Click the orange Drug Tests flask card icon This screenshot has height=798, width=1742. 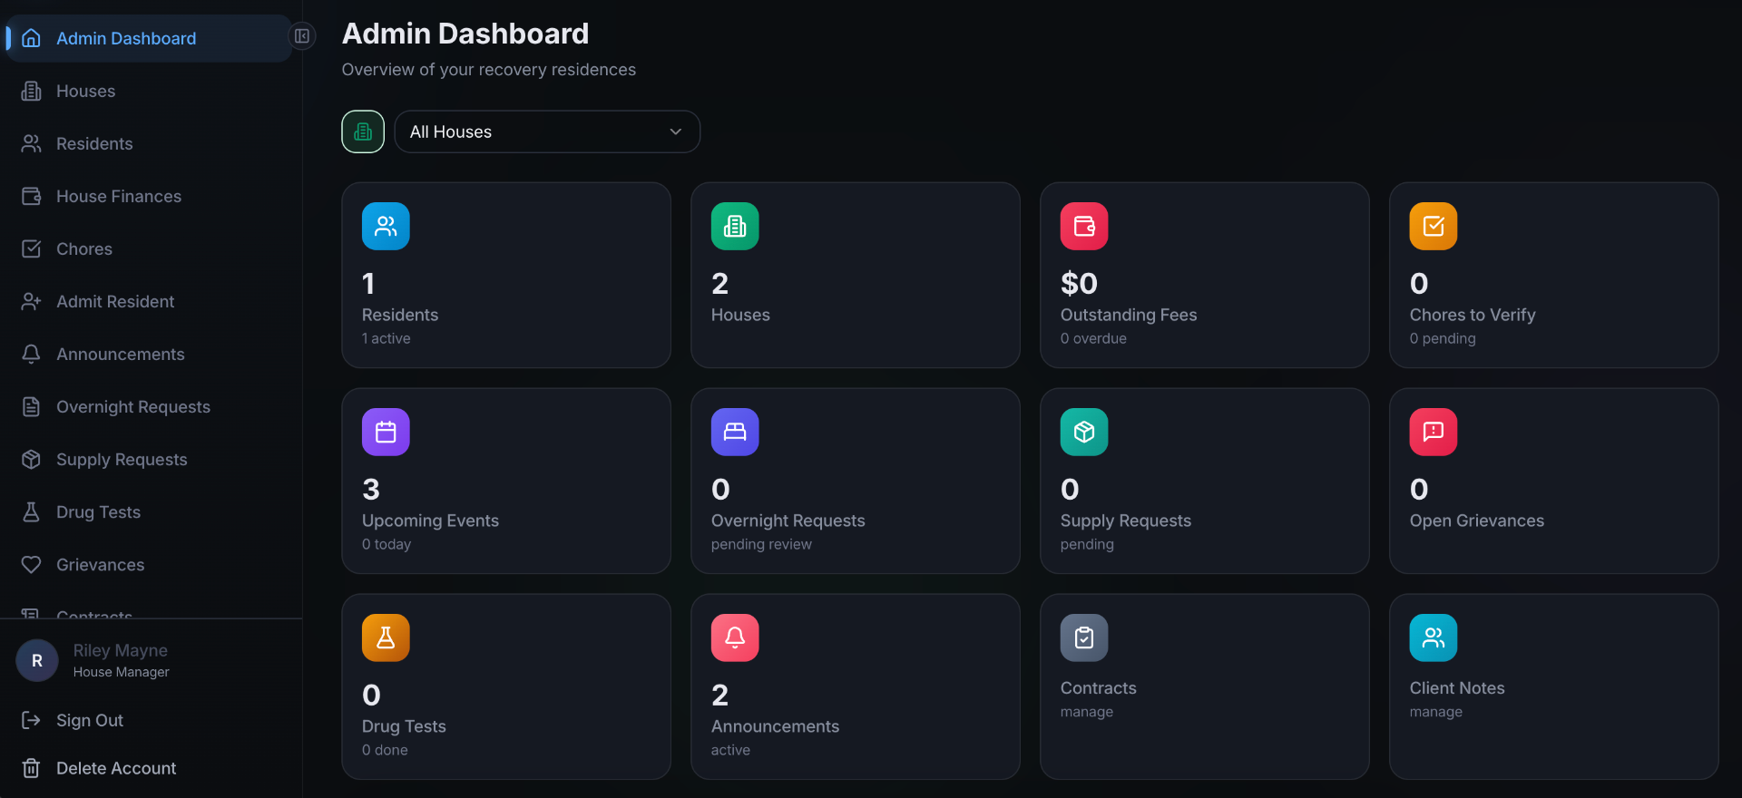click(x=386, y=637)
